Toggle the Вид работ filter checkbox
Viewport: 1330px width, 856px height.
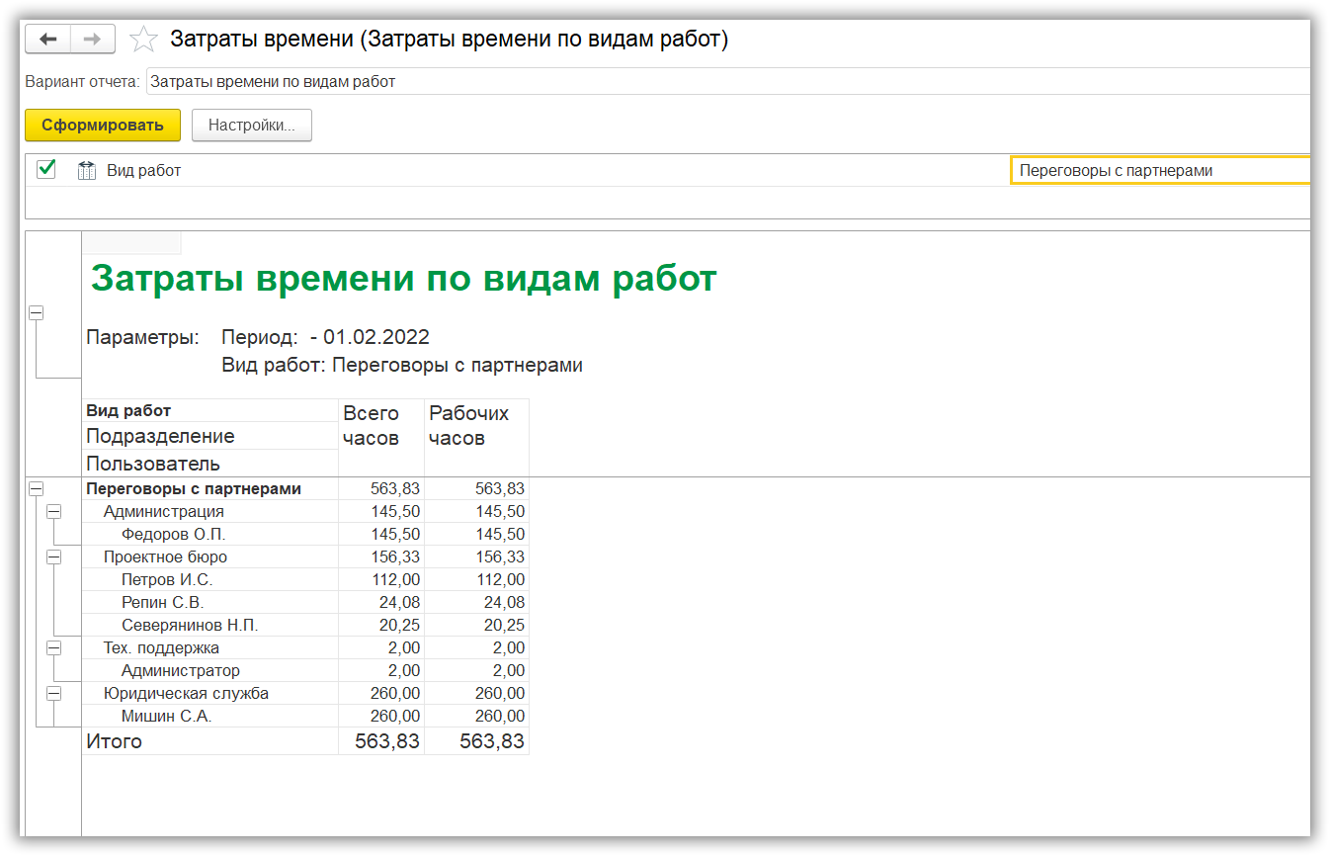[45, 169]
